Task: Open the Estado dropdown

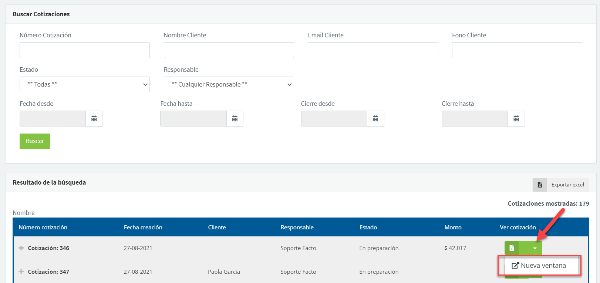Action: [84, 84]
